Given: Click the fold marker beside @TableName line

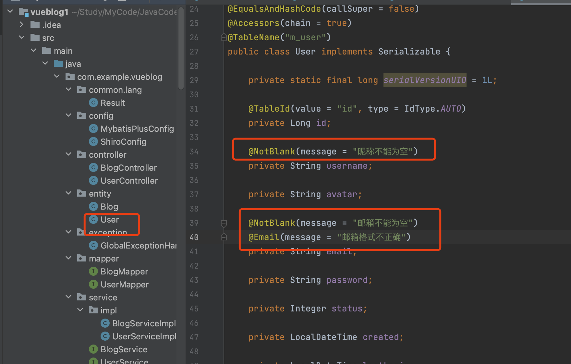Looking at the screenshot, I should (x=224, y=37).
